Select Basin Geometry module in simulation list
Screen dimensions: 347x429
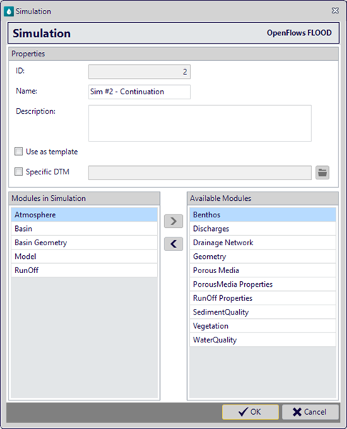[84, 242]
